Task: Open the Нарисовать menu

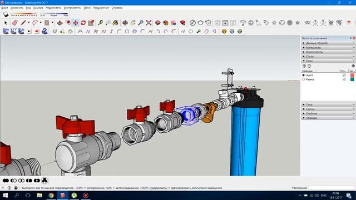Action: [x=53, y=8]
